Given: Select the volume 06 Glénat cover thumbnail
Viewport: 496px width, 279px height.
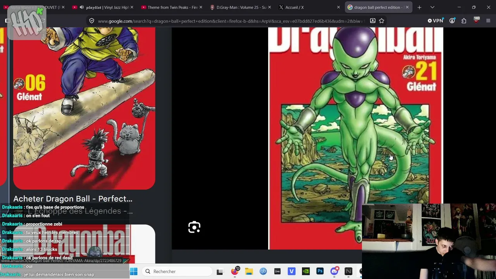Looking at the screenshot, I should pos(84,108).
